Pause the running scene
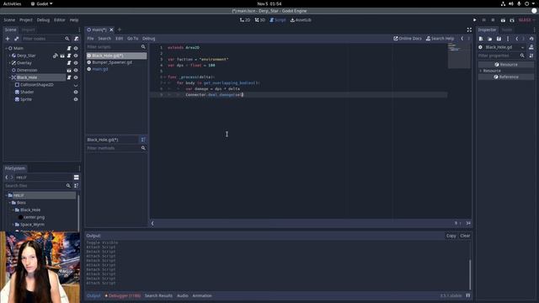539x303 pixels. tap(484, 20)
